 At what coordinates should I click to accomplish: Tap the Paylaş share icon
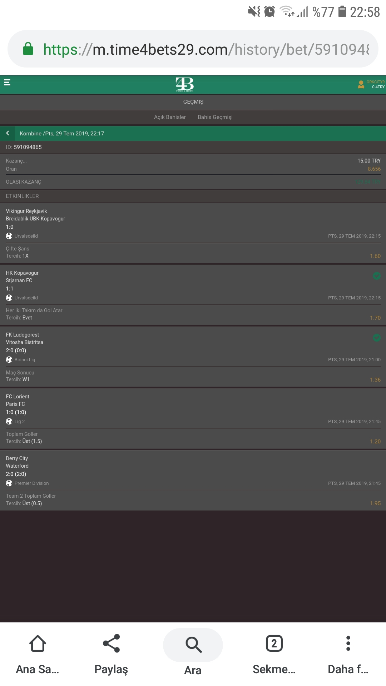(111, 643)
